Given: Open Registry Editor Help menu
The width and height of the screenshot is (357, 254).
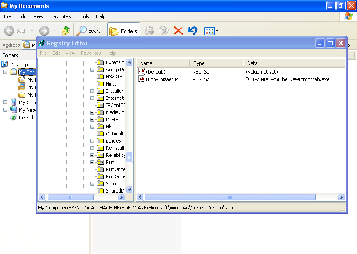Looking at the screenshot, I should 111,53.
